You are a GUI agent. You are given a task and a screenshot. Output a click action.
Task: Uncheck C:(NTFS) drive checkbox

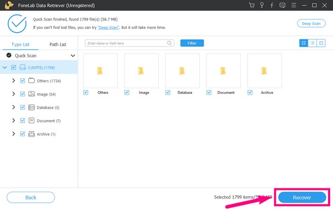click(13, 67)
